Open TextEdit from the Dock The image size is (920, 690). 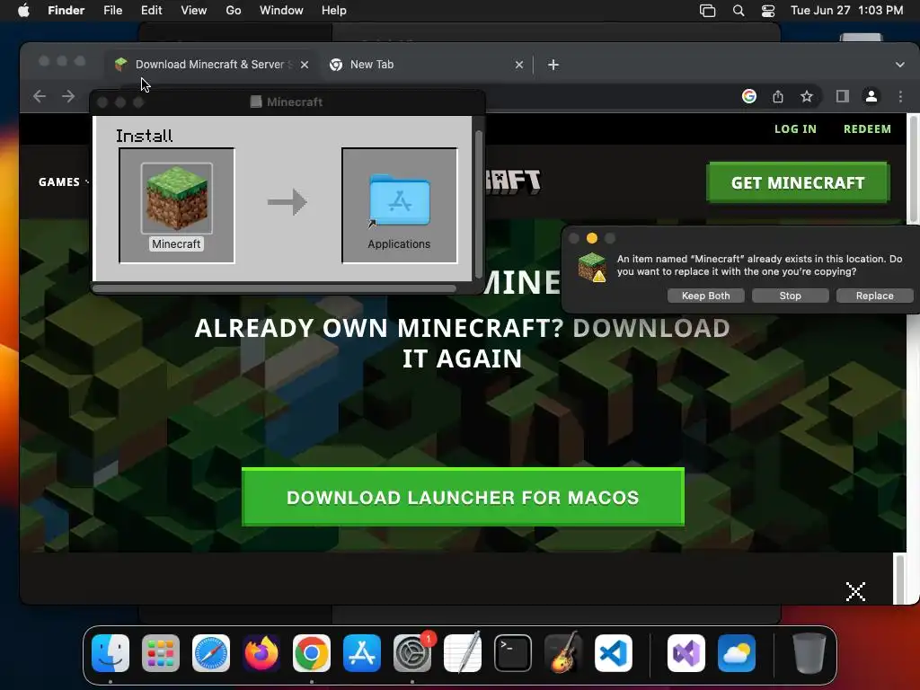pos(463,653)
